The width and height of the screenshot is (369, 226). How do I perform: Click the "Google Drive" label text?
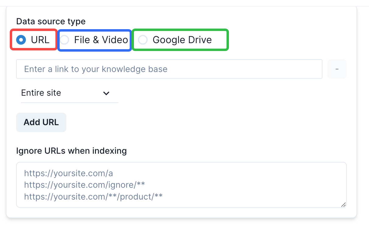[x=182, y=40]
